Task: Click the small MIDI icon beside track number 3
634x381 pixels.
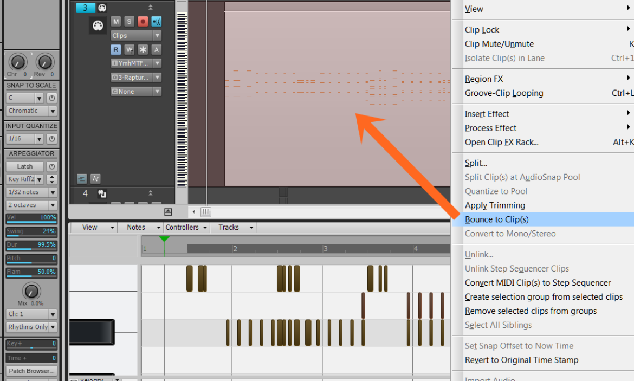Action: pos(102,8)
